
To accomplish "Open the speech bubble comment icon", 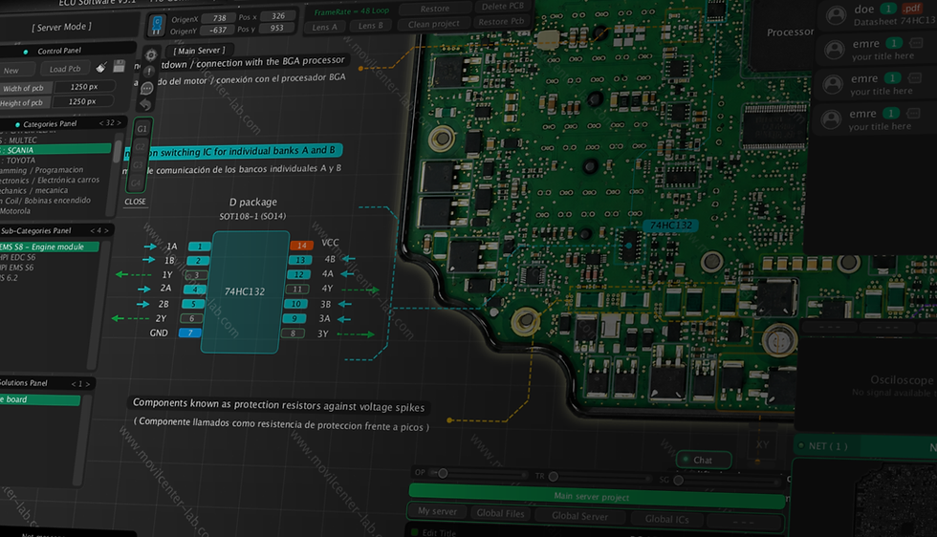I will point(147,89).
